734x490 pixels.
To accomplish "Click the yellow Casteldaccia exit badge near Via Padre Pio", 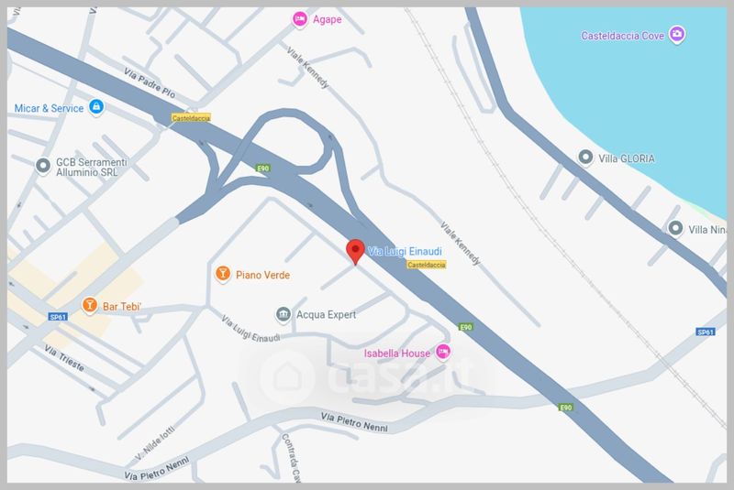I will click(191, 118).
